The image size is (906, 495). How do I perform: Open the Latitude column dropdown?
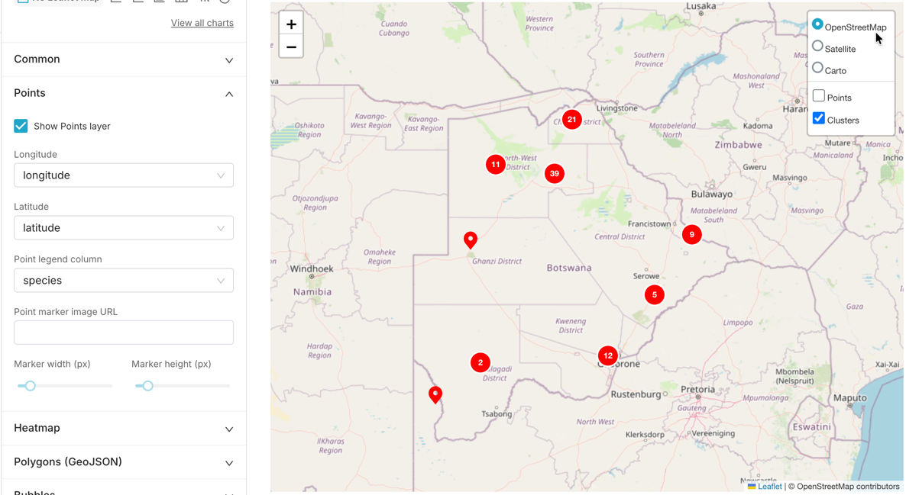tap(124, 228)
